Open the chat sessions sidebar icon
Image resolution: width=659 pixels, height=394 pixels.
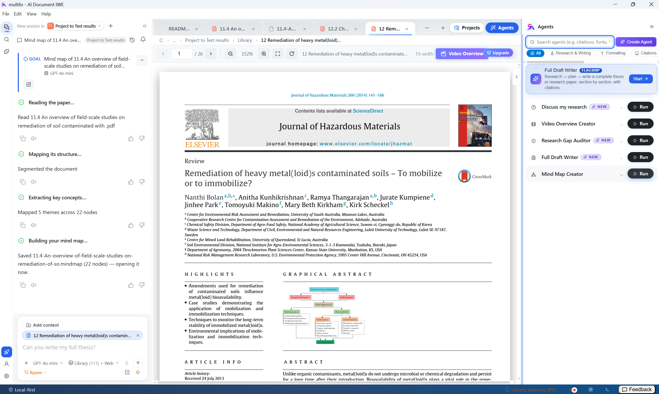point(7,27)
